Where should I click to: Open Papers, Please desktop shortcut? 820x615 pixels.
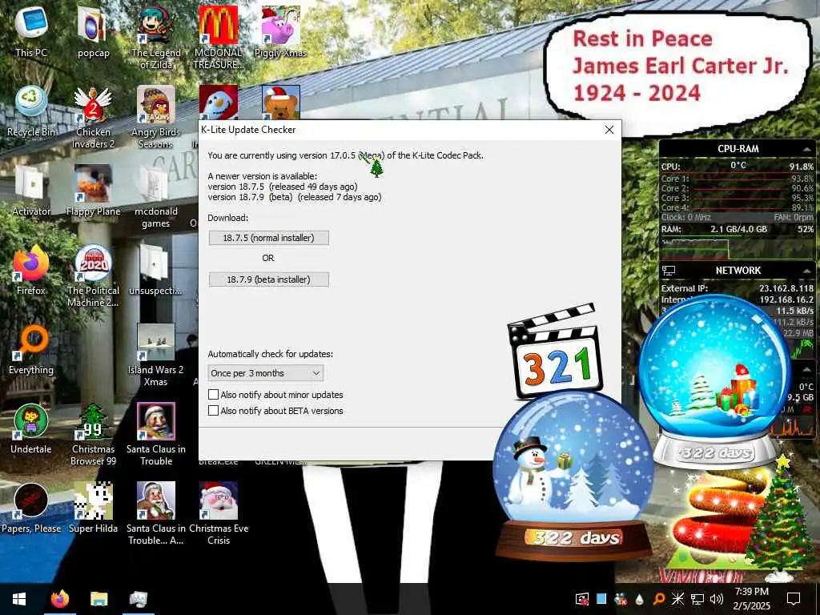tap(31, 508)
